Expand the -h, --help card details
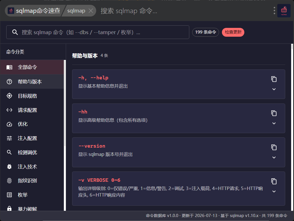The height and width of the screenshot is (221, 294). (274, 89)
